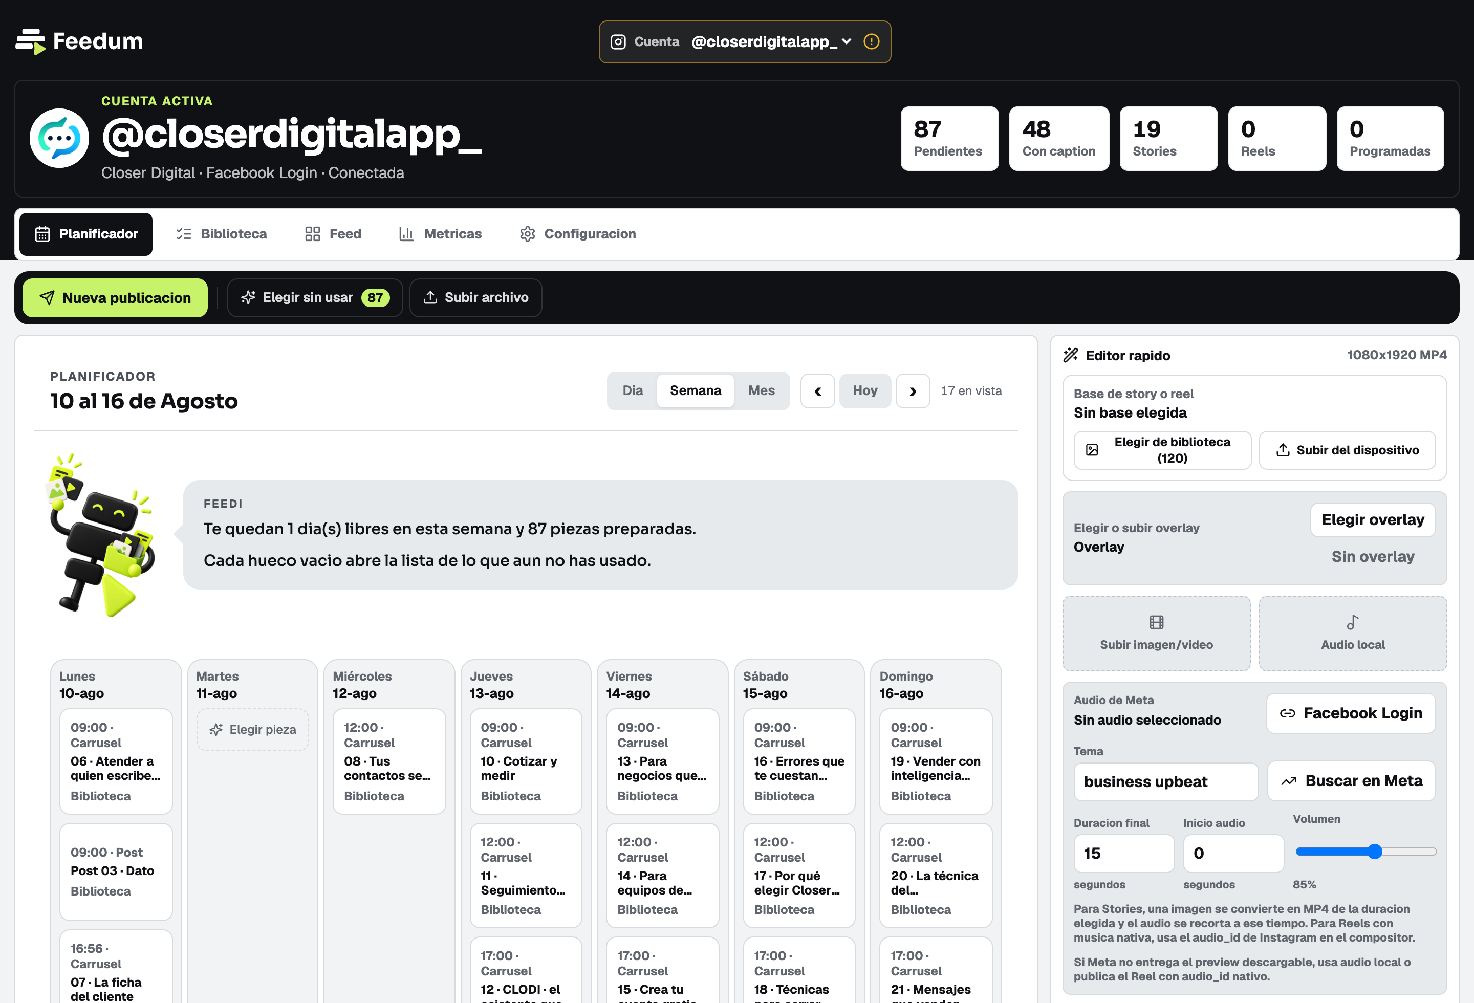Screen dimensions: 1474x1003
Task: Go to the next week
Action: point(913,391)
